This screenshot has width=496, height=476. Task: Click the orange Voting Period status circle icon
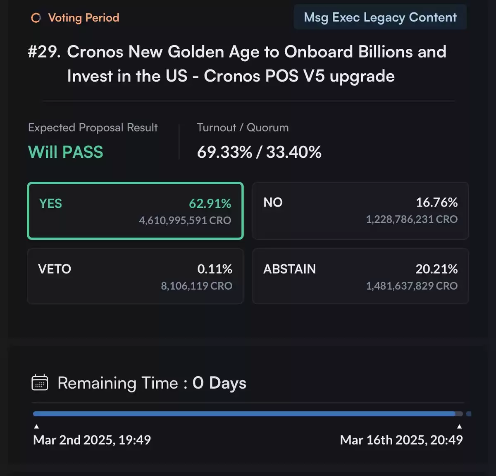tap(36, 18)
